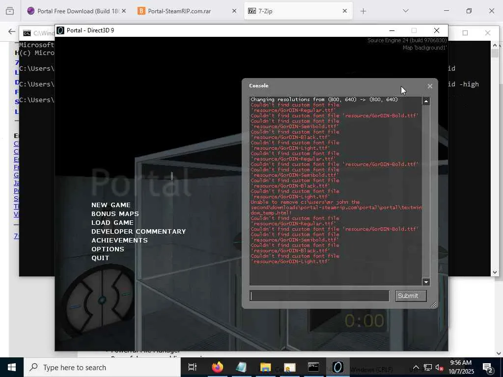Select Portal game icon in taskbar
Screen dimensions: 503x377
pos(337,367)
